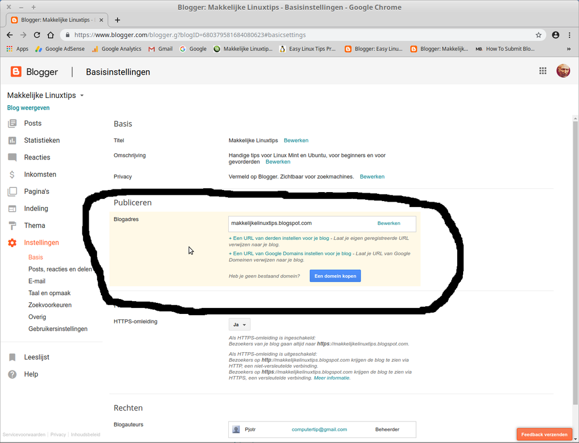Select Overig settings subitem
Image resolution: width=579 pixels, height=443 pixels.
37,317
